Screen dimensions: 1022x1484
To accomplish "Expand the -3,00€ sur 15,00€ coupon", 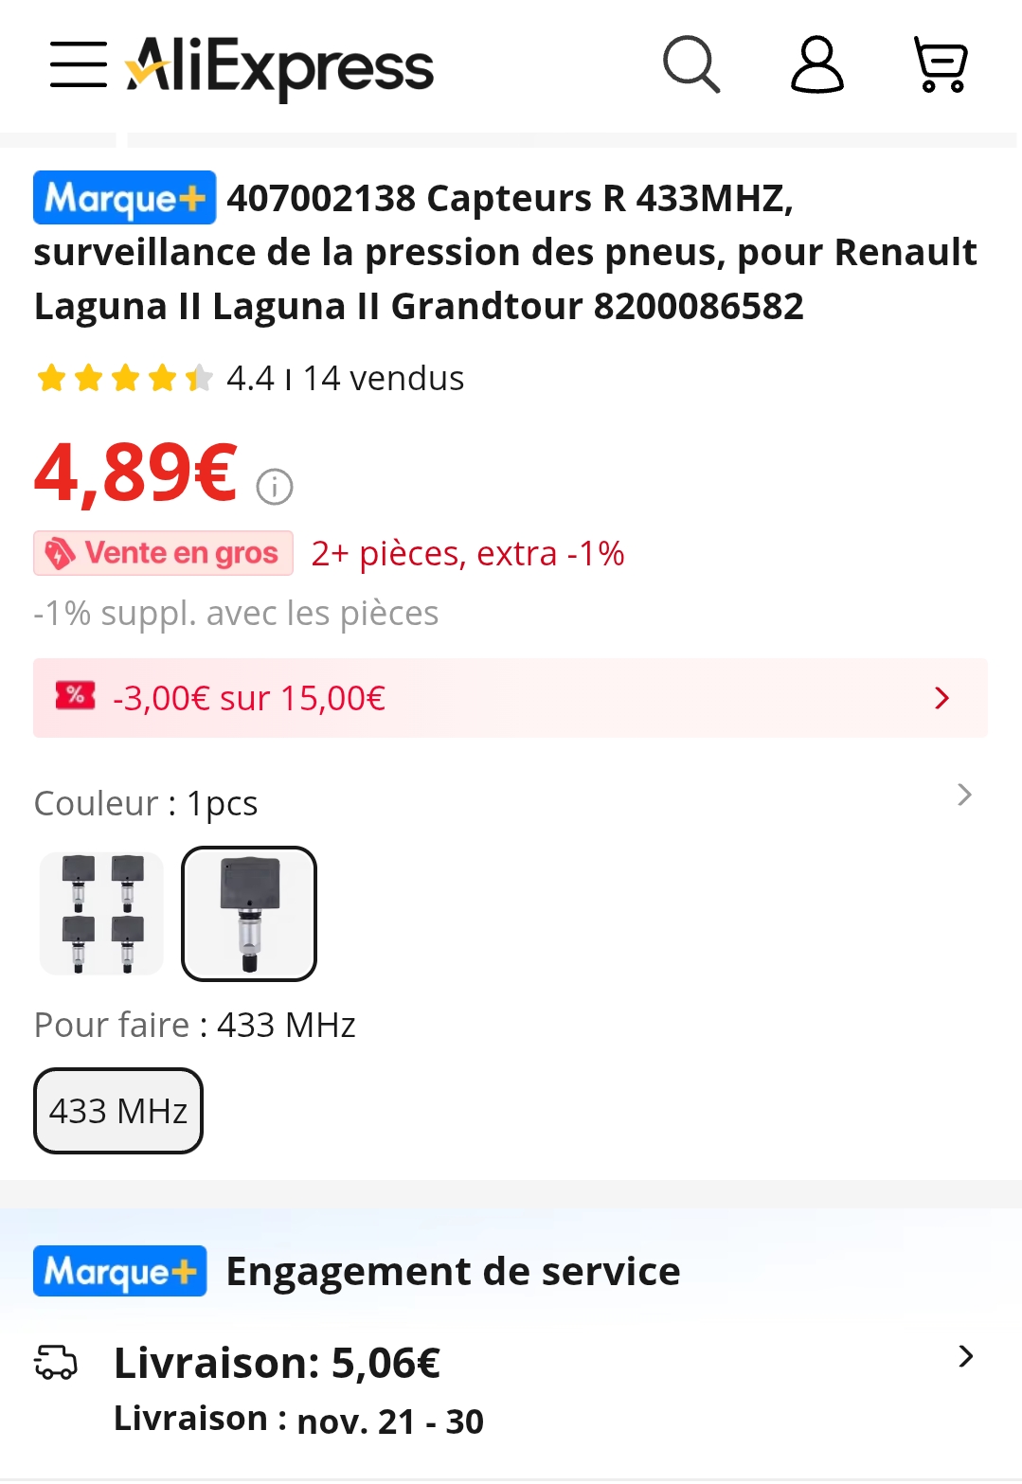I will tap(941, 699).
